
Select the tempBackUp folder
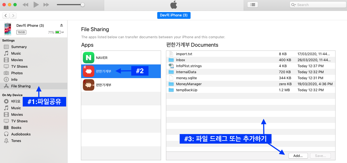pos(250,90)
